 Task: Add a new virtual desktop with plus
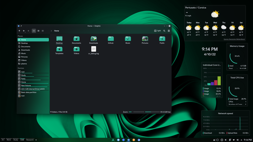(36, 140)
